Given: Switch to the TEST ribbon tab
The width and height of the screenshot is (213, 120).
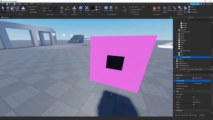Looking at the screenshot, I should point(38,4).
